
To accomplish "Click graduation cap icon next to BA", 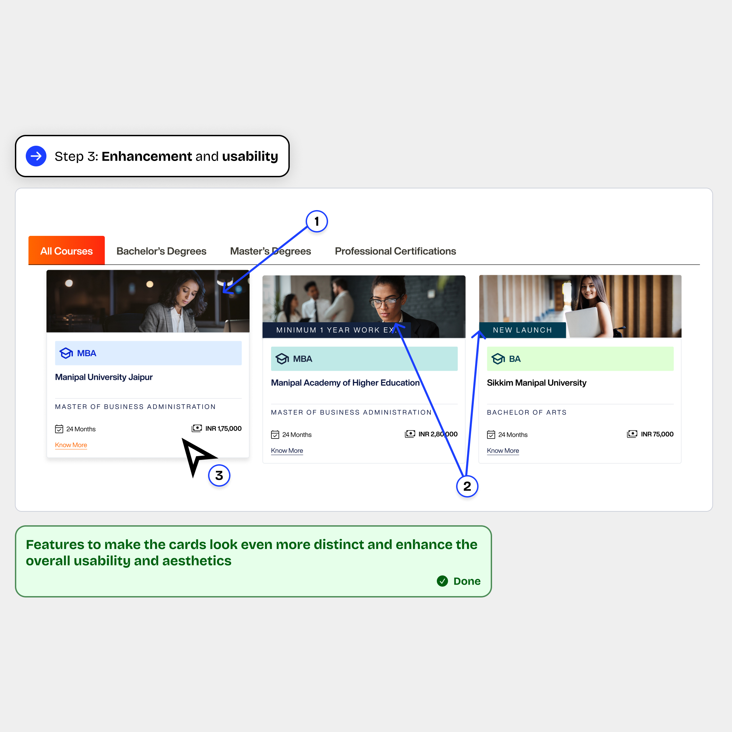I will click(x=498, y=359).
